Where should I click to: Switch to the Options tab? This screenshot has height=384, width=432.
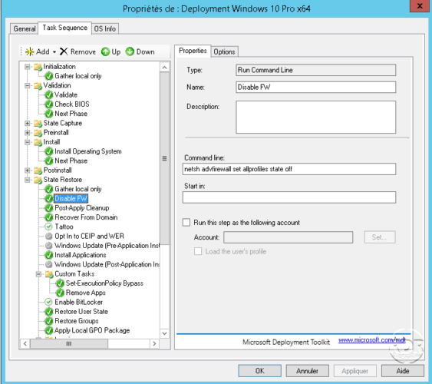coord(224,51)
